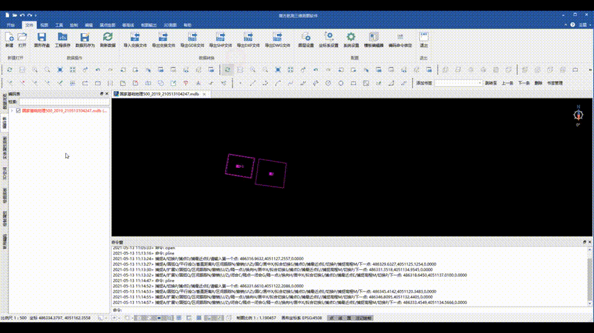Click 导出SHP文件 export icon

(x=220, y=37)
